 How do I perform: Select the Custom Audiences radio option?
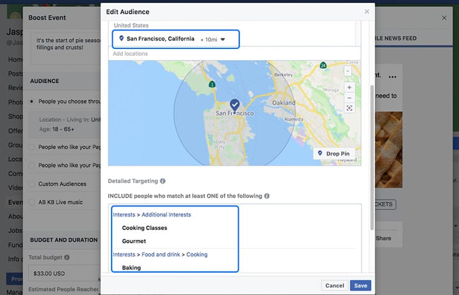[32, 184]
